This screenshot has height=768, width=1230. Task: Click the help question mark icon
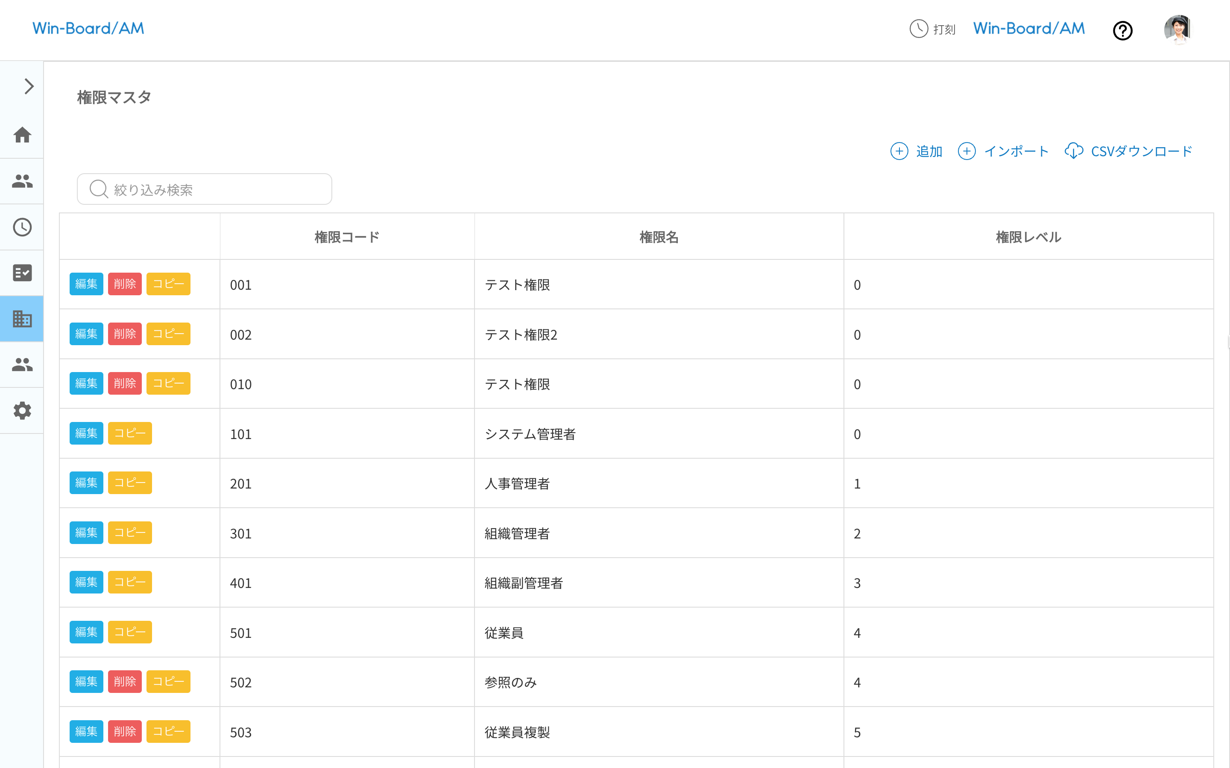[1122, 30]
